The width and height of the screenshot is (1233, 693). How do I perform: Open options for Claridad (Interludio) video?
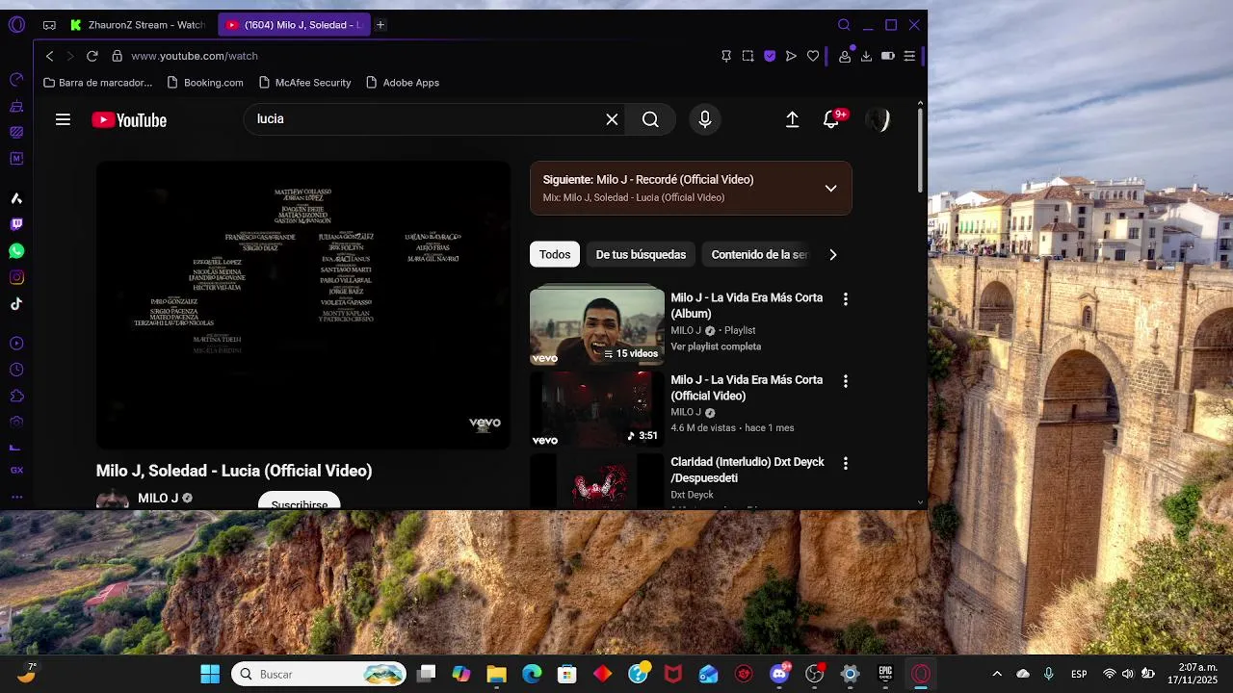pos(846,463)
